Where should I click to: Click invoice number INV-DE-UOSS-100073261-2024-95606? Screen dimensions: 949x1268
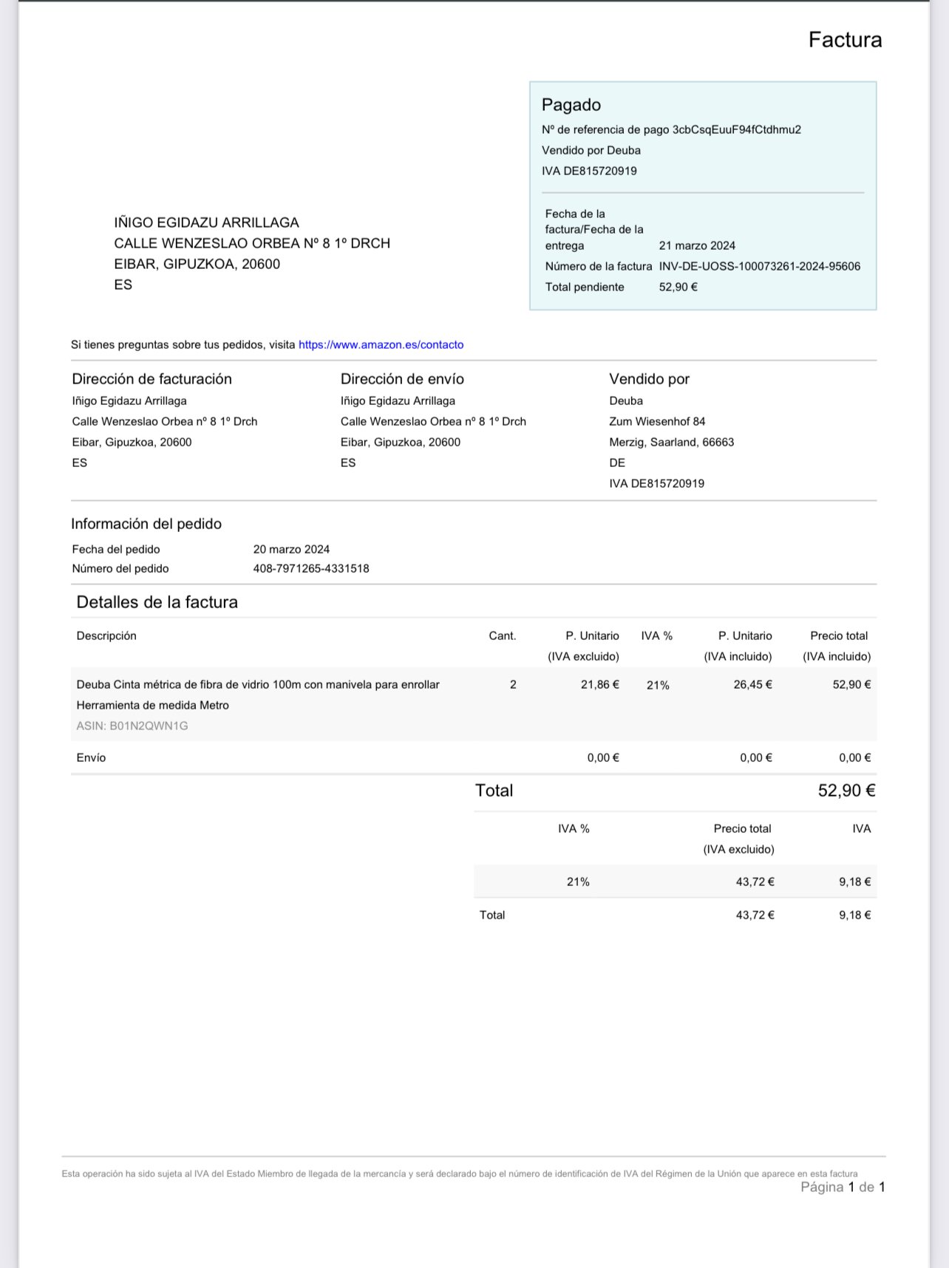[759, 267]
